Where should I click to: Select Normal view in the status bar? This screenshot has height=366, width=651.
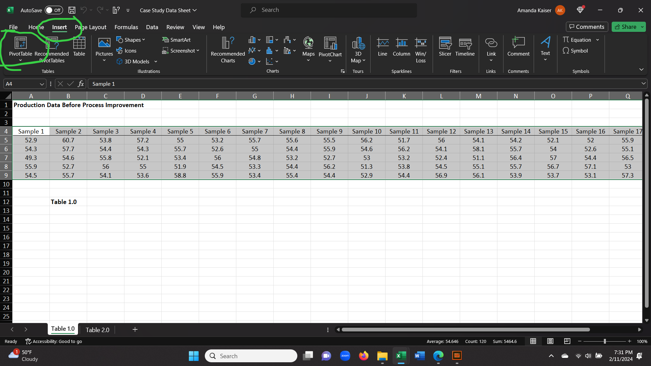[x=533, y=341]
